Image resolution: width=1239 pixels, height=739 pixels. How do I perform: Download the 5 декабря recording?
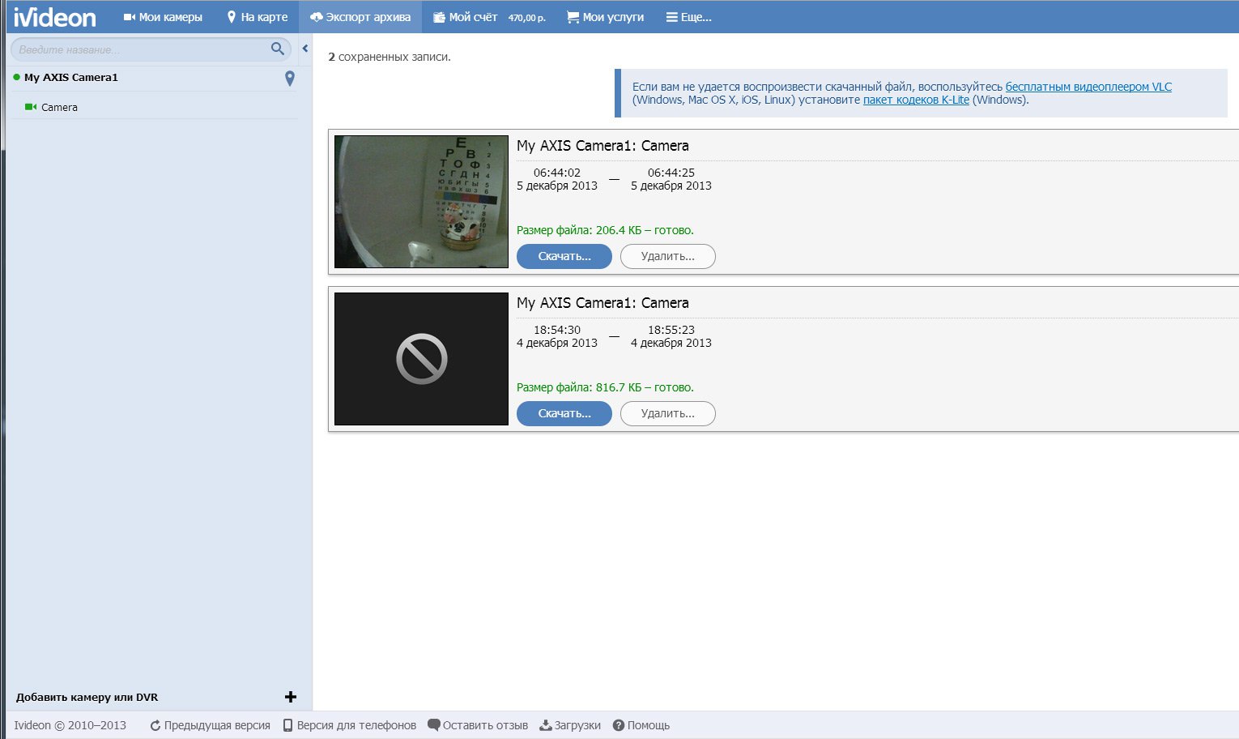[564, 256]
